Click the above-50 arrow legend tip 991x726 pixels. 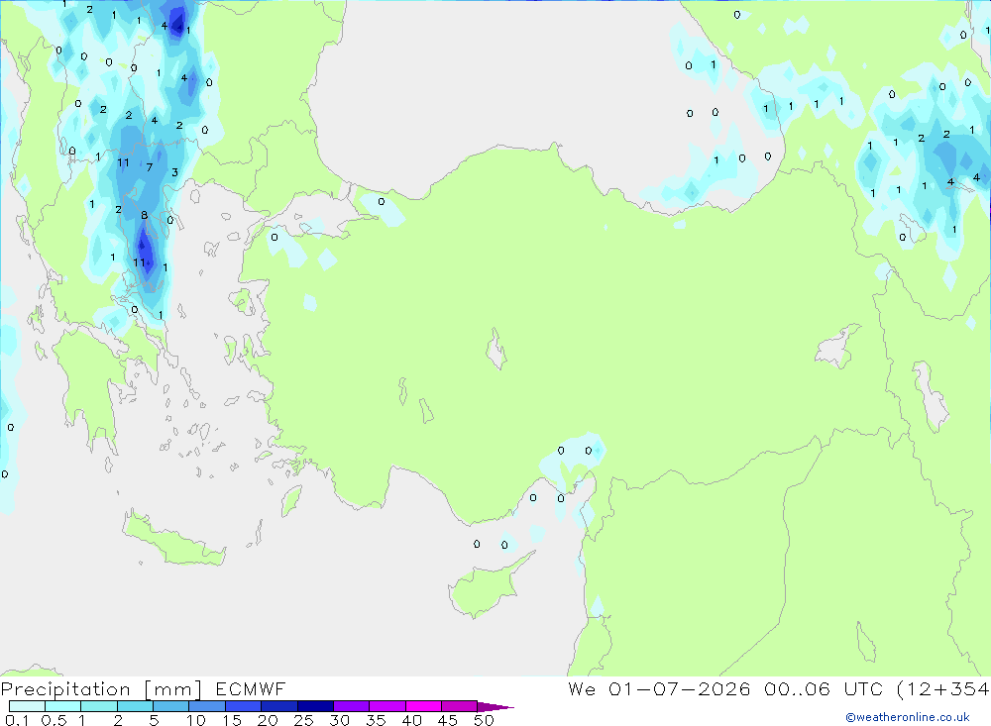point(495,707)
